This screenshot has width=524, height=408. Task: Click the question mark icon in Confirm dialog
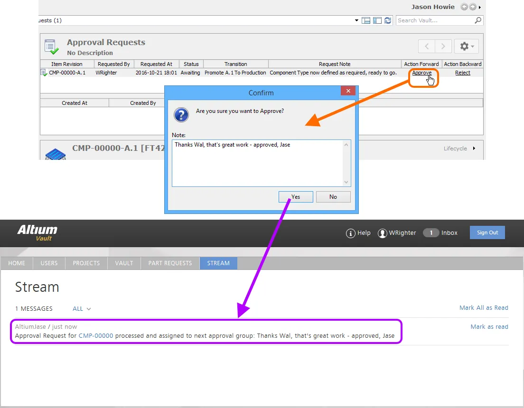pos(181,115)
